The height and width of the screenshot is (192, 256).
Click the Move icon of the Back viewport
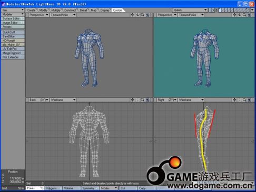point(133,100)
